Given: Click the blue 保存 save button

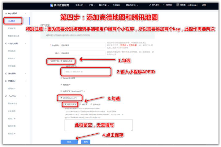Looking at the screenshot, I should 69,142.
